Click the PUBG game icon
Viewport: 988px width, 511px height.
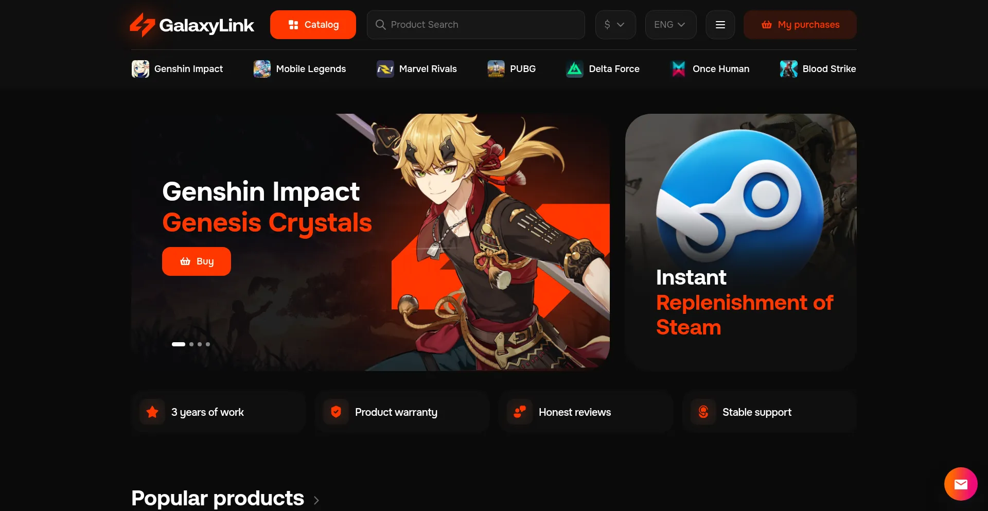496,69
